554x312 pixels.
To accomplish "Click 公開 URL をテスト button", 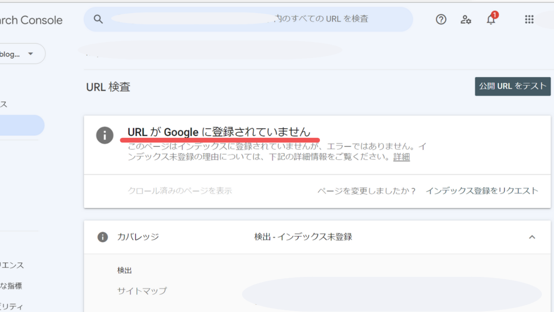I will click(x=512, y=86).
